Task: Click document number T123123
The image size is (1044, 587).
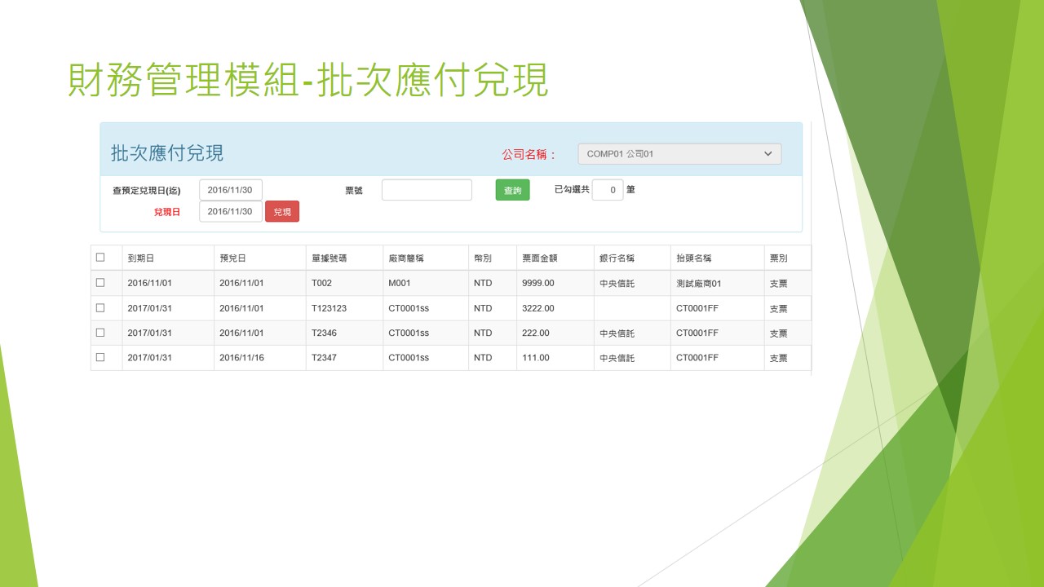Action: [x=329, y=308]
